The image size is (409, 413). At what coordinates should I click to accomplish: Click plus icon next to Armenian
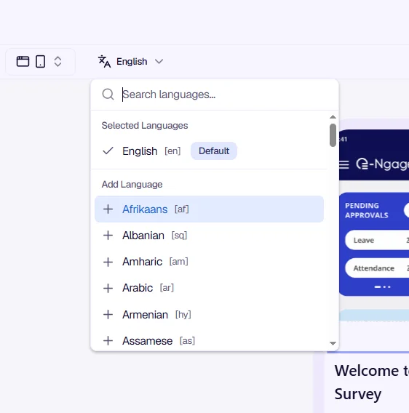pos(108,315)
